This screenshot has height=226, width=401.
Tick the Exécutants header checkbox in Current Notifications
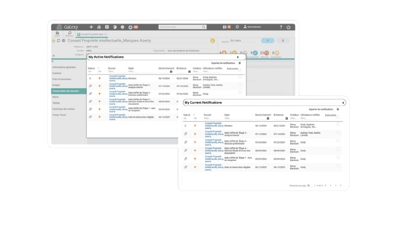pos(338,117)
